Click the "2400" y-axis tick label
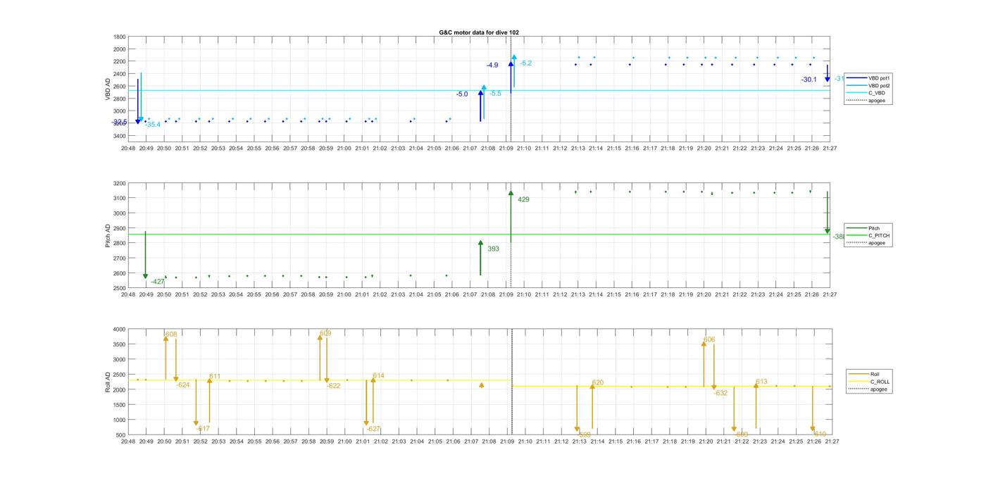This screenshot has width=986, height=488. pos(120,74)
